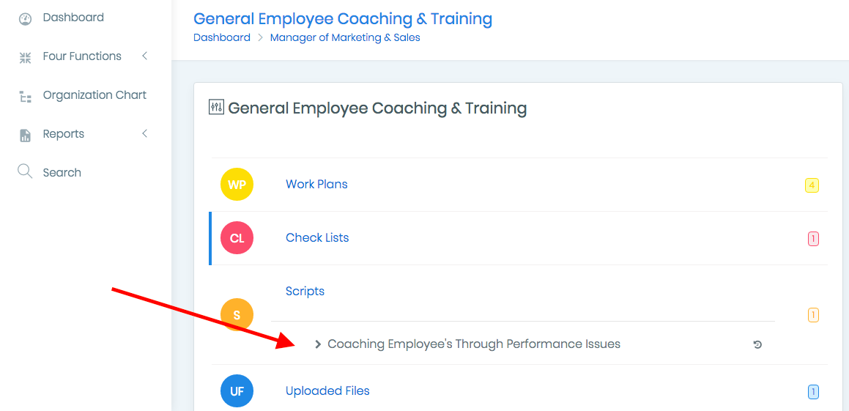This screenshot has height=411, width=849.
Task: Click the Search magnifying glass icon
Action: point(25,172)
